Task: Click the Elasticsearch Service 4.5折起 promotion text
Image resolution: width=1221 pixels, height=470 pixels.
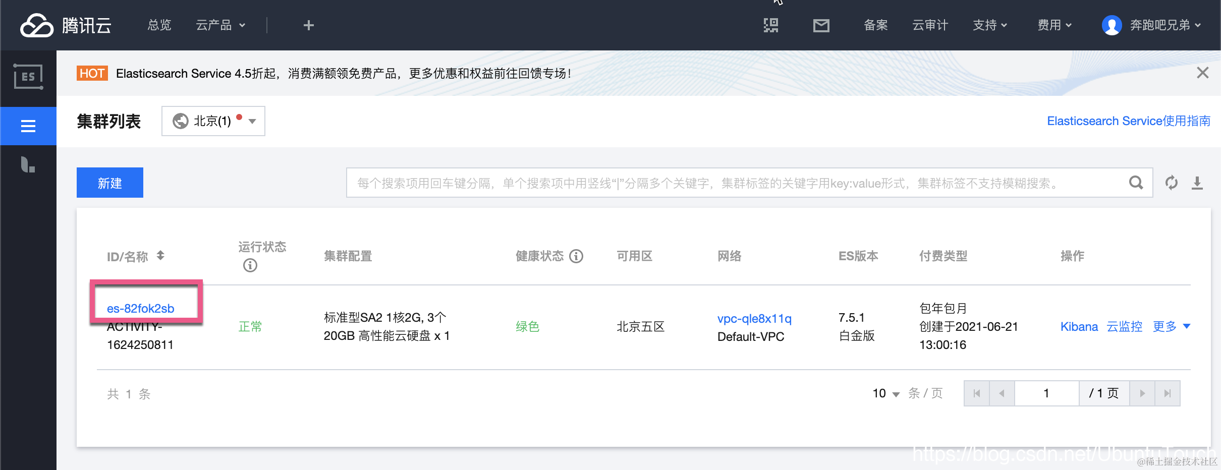Action: [x=343, y=74]
